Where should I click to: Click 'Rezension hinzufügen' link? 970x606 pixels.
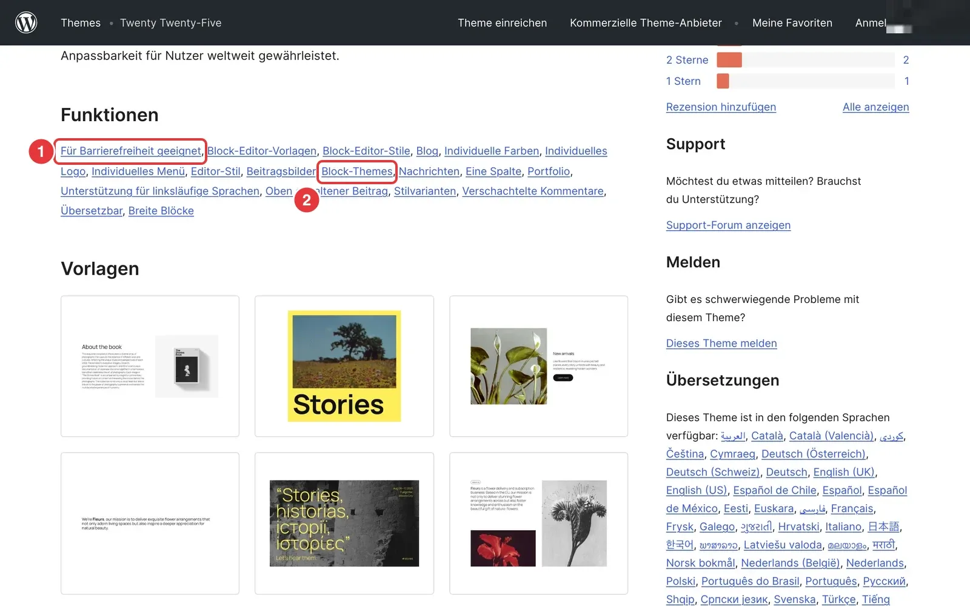click(x=721, y=107)
